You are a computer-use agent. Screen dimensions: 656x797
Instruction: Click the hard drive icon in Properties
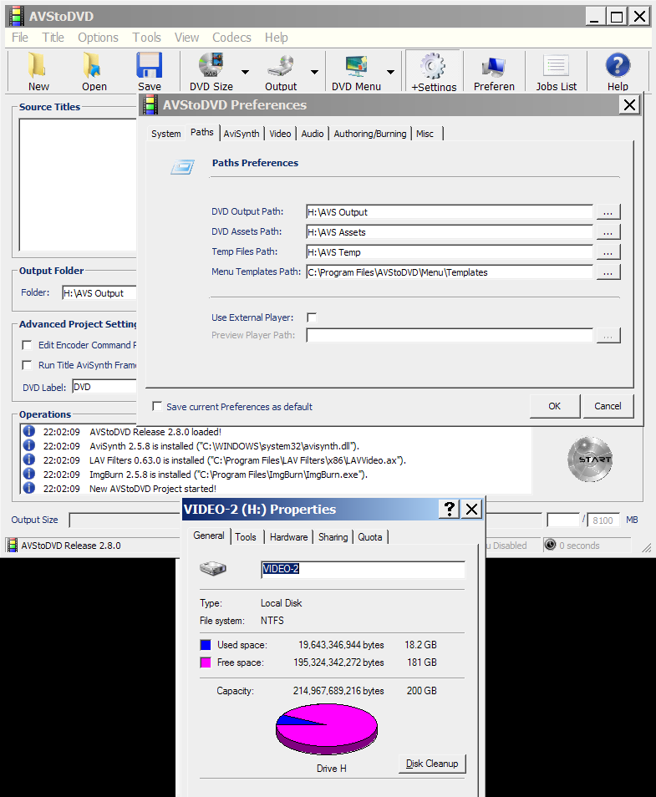coord(212,568)
